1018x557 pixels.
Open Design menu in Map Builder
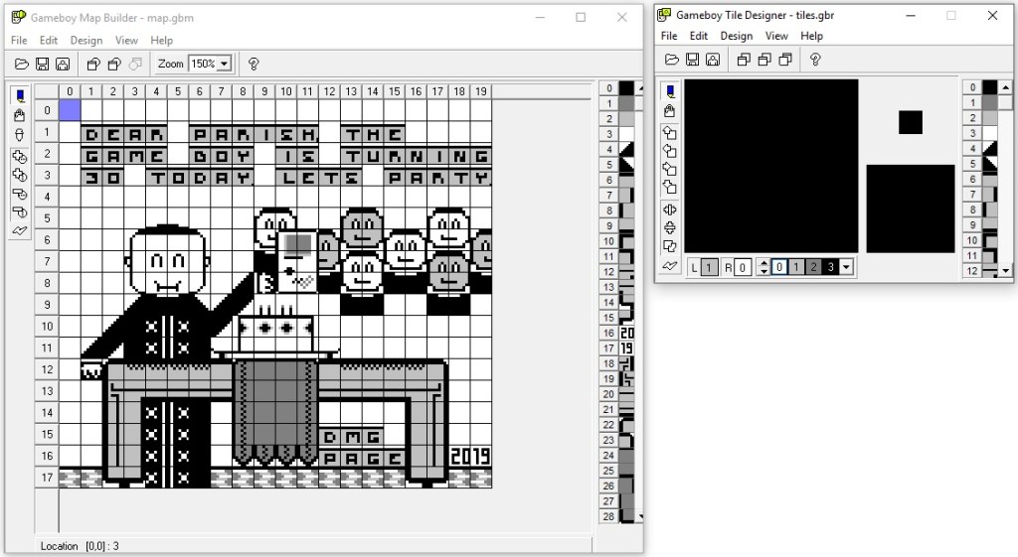(86, 40)
